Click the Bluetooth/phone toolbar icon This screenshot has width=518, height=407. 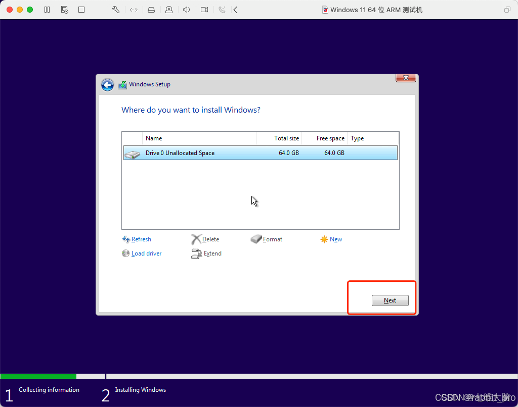[x=222, y=10]
